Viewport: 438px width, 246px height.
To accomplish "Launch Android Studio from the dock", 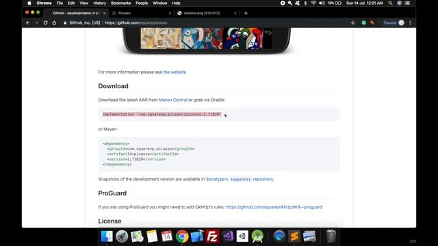I will tap(257, 236).
